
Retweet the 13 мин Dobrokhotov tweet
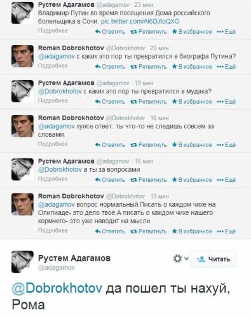[x=149, y=232]
